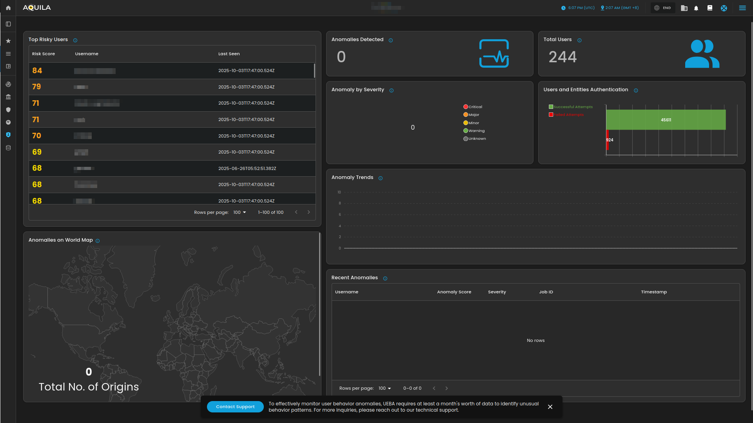Open the organization building icon
Screen dimensions: 753x423
tap(684, 8)
